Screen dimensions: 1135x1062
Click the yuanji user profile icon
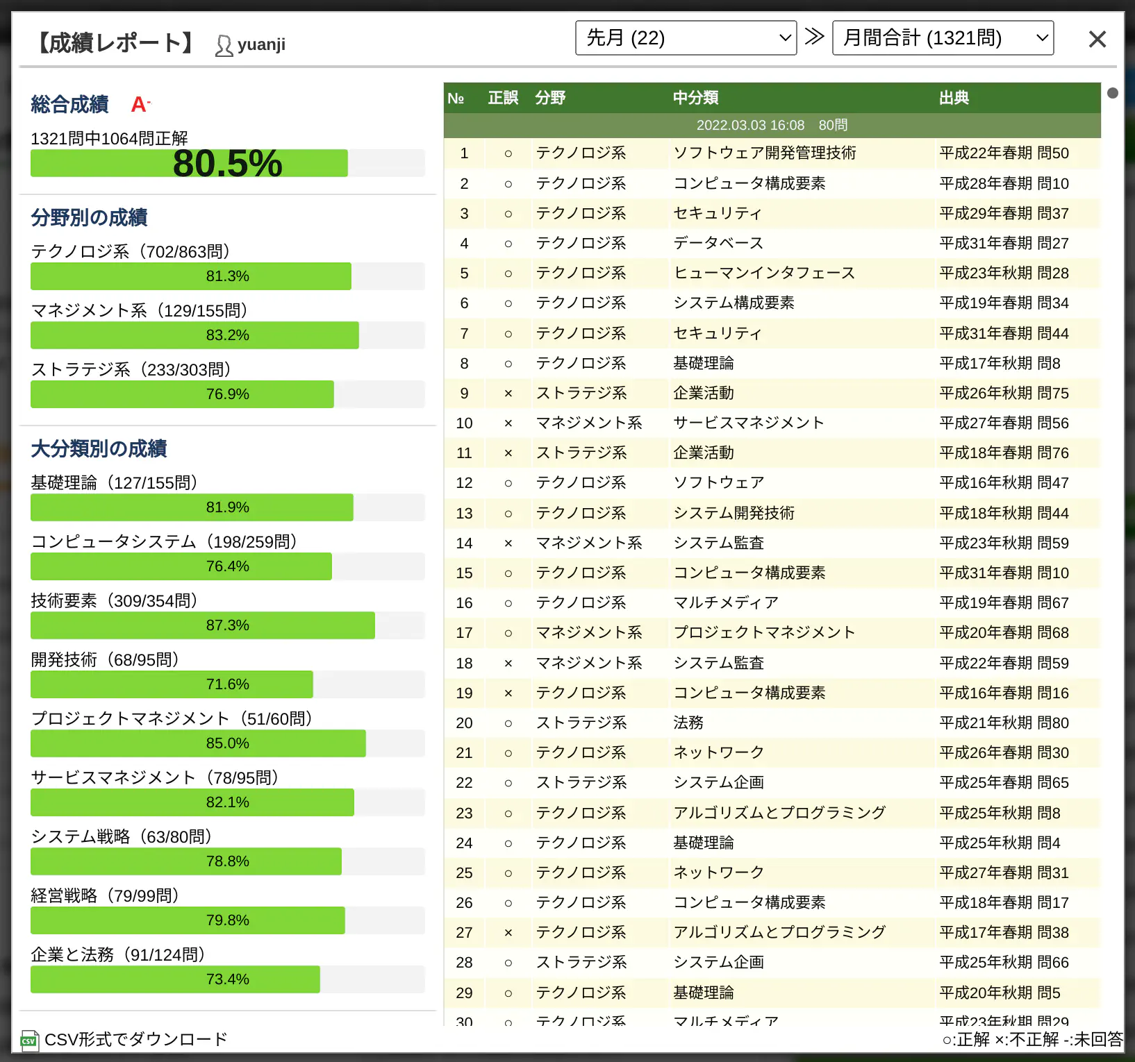pyautogui.click(x=224, y=44)
